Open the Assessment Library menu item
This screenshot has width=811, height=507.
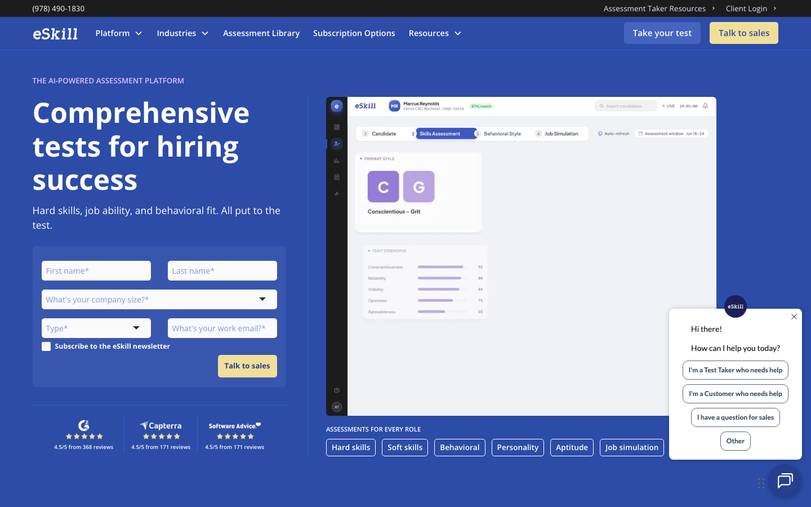click(261, 33)
